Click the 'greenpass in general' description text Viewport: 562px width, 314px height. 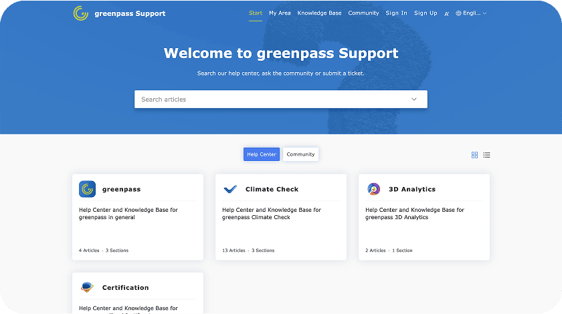coord(107,217)
